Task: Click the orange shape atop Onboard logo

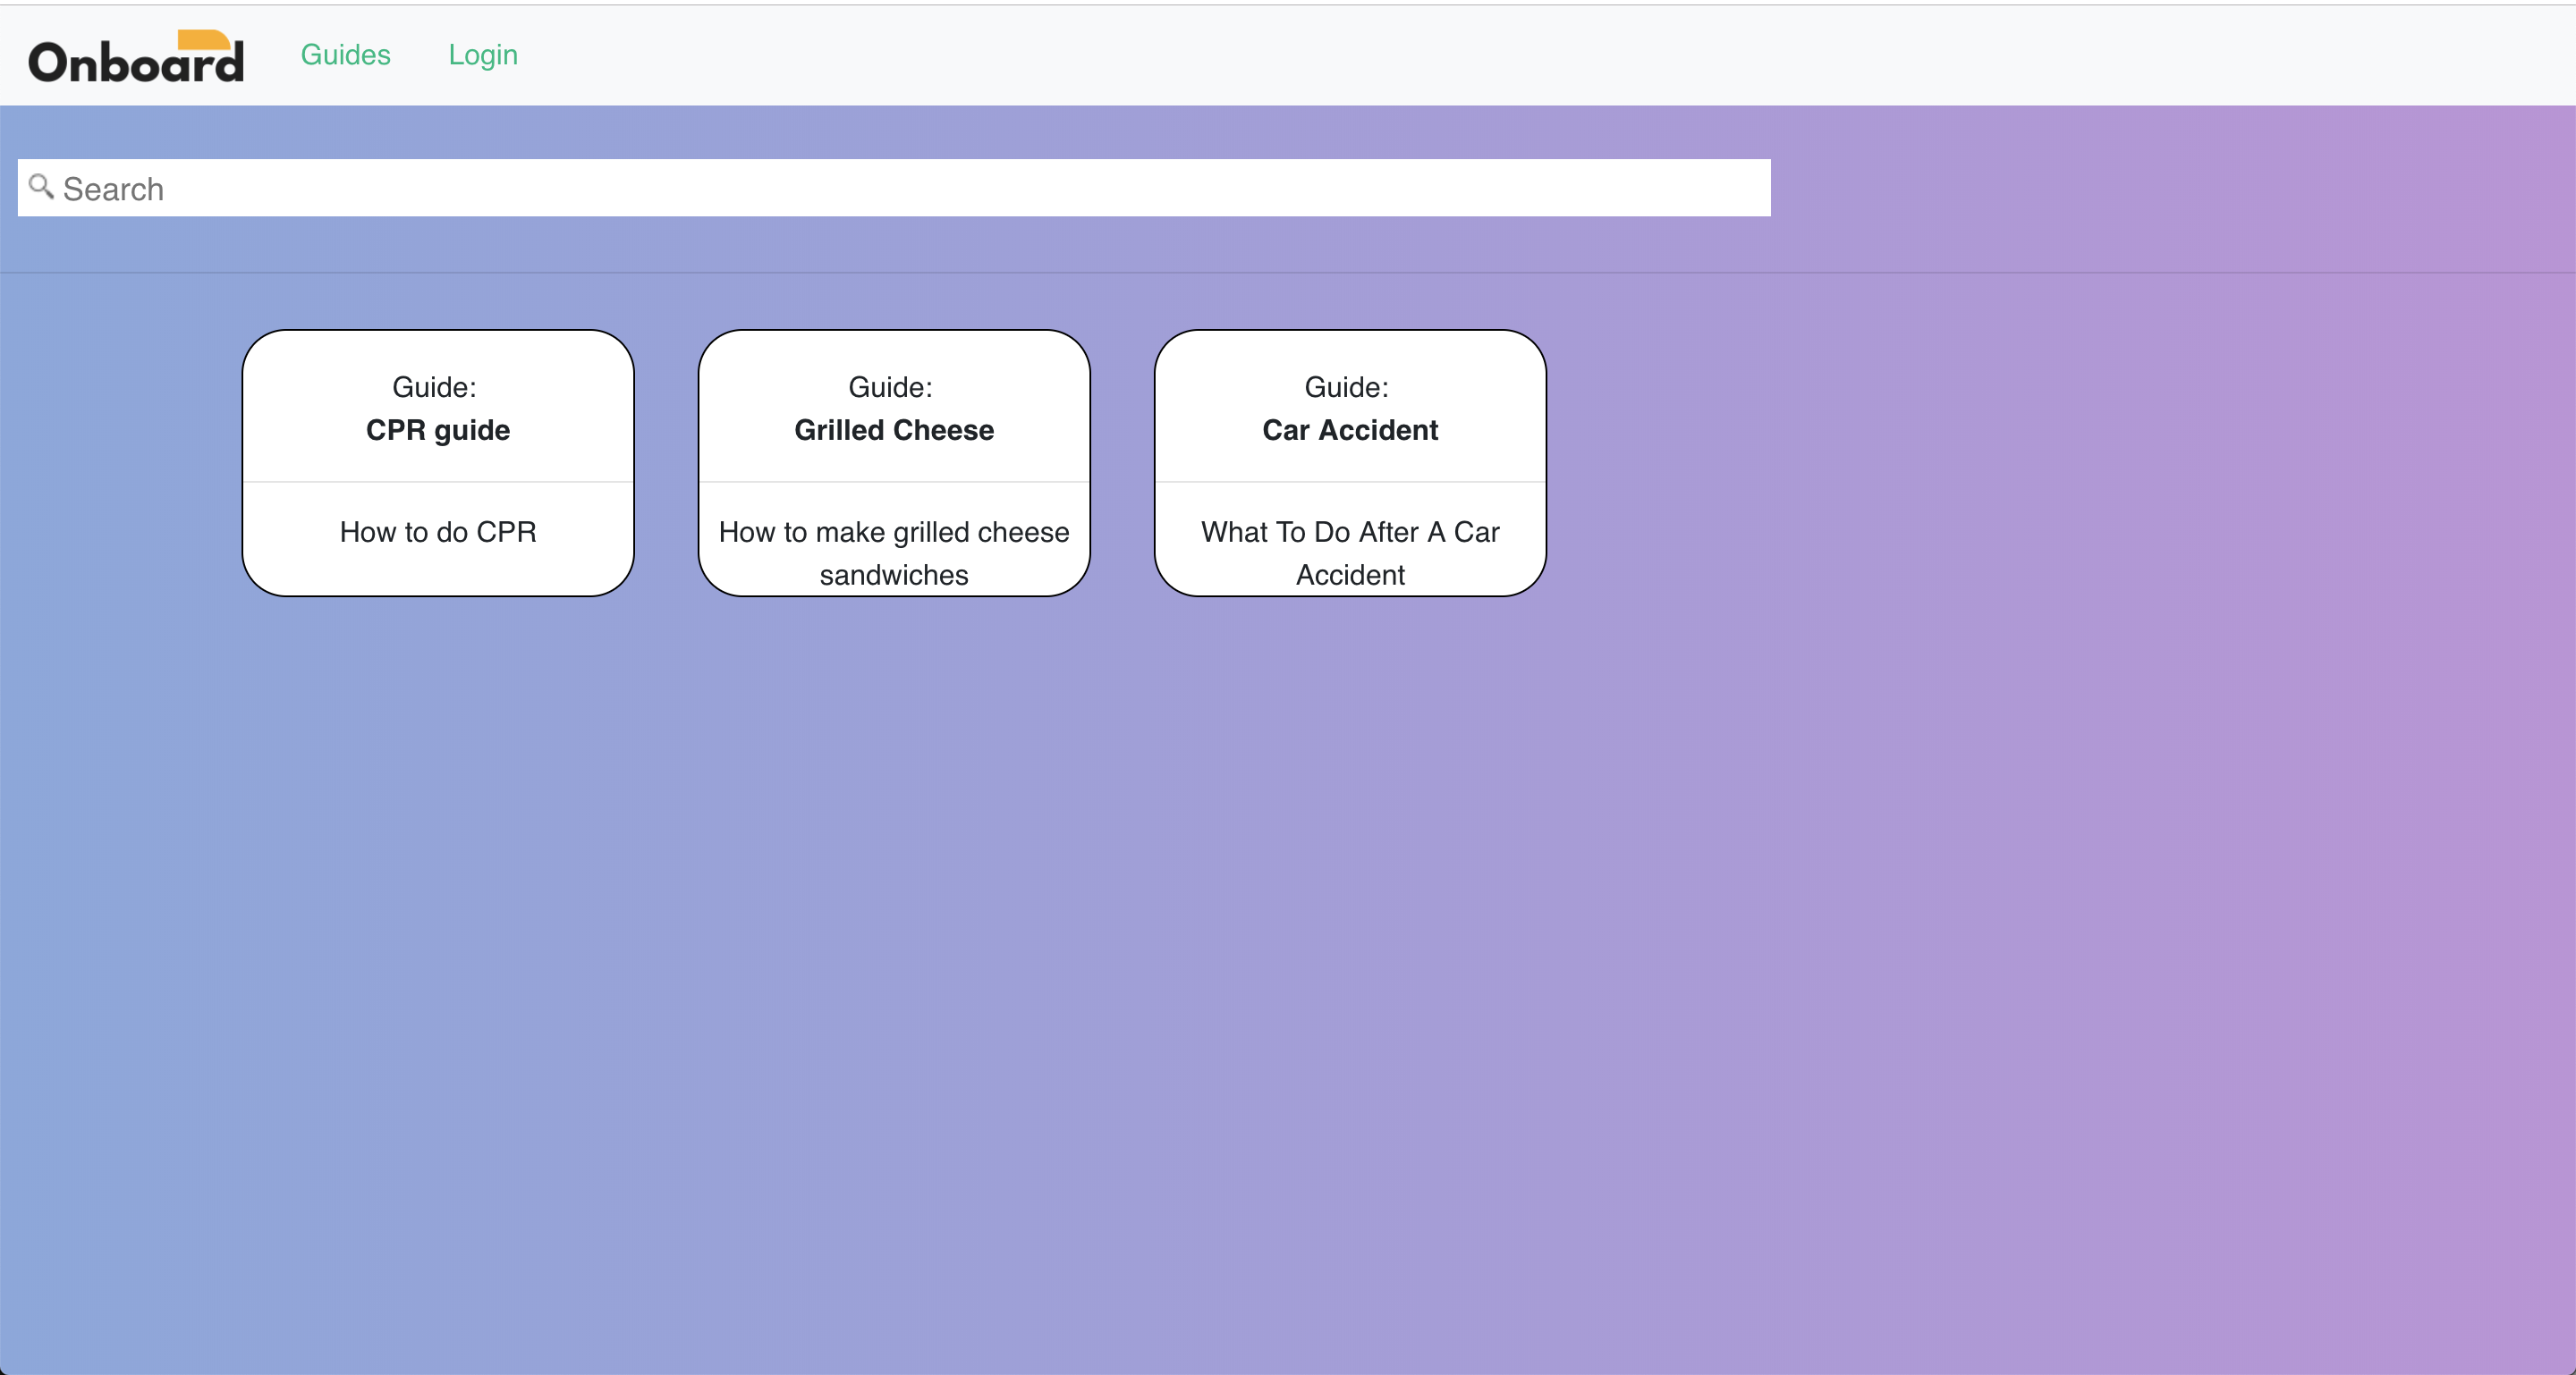Action: pos(203,39)
